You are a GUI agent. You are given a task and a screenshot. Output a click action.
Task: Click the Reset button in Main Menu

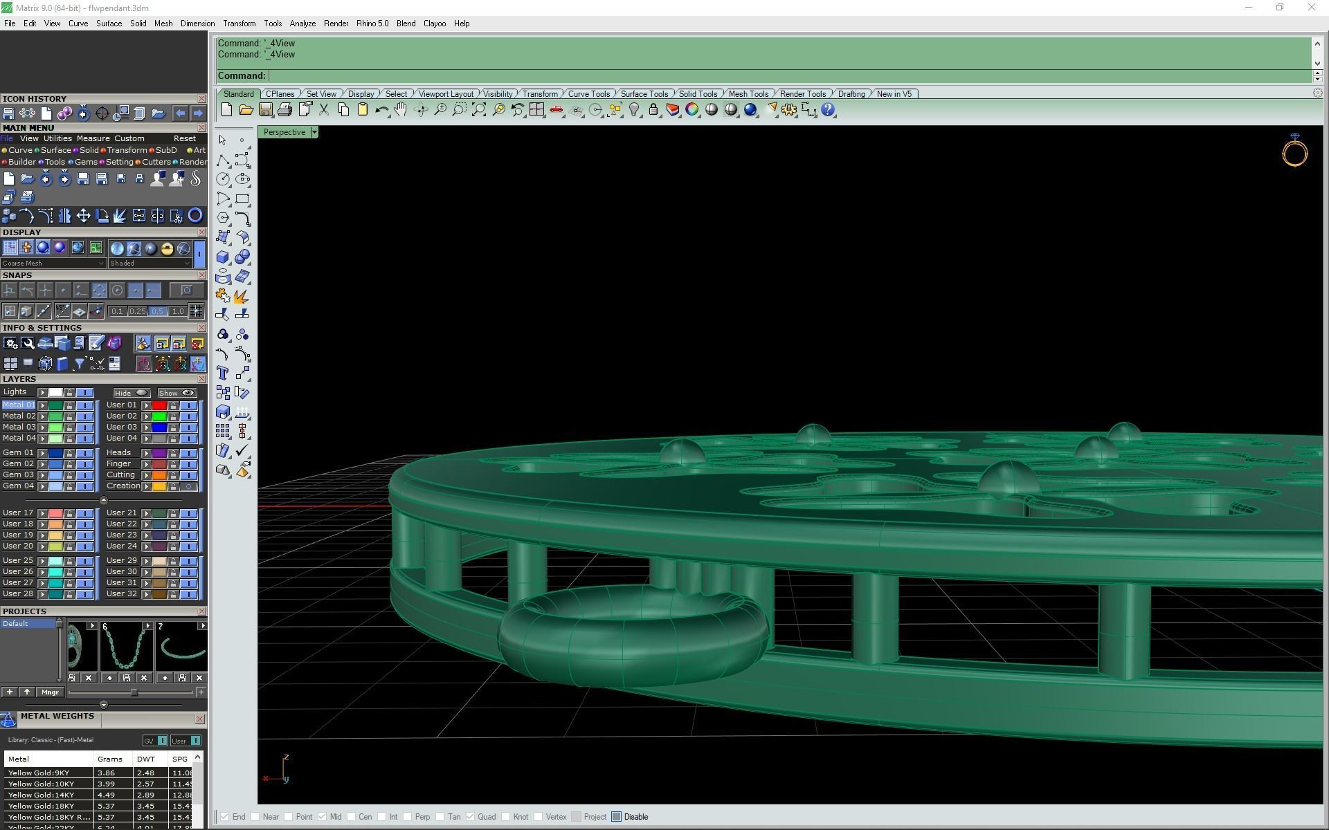[x=184, y=138]
